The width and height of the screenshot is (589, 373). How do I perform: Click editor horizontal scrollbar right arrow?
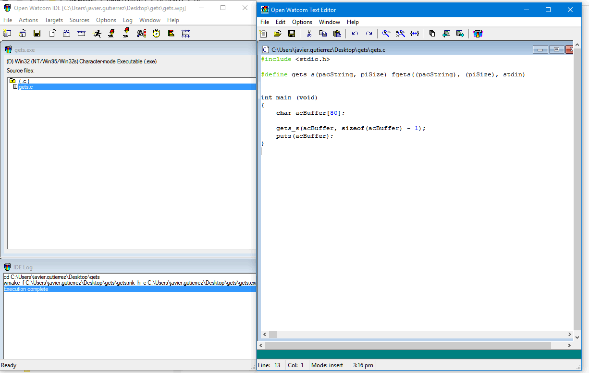570,334
